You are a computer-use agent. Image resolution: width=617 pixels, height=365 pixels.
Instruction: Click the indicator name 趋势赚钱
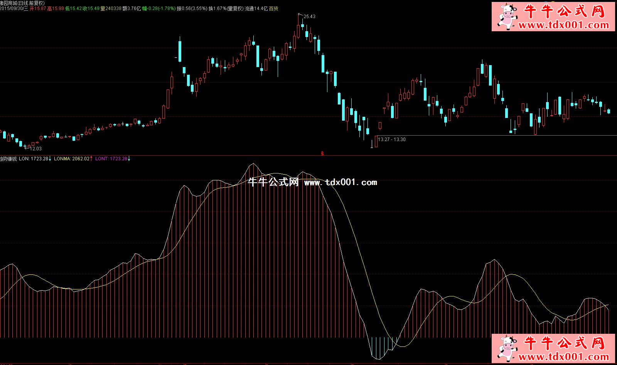(8, 159)
